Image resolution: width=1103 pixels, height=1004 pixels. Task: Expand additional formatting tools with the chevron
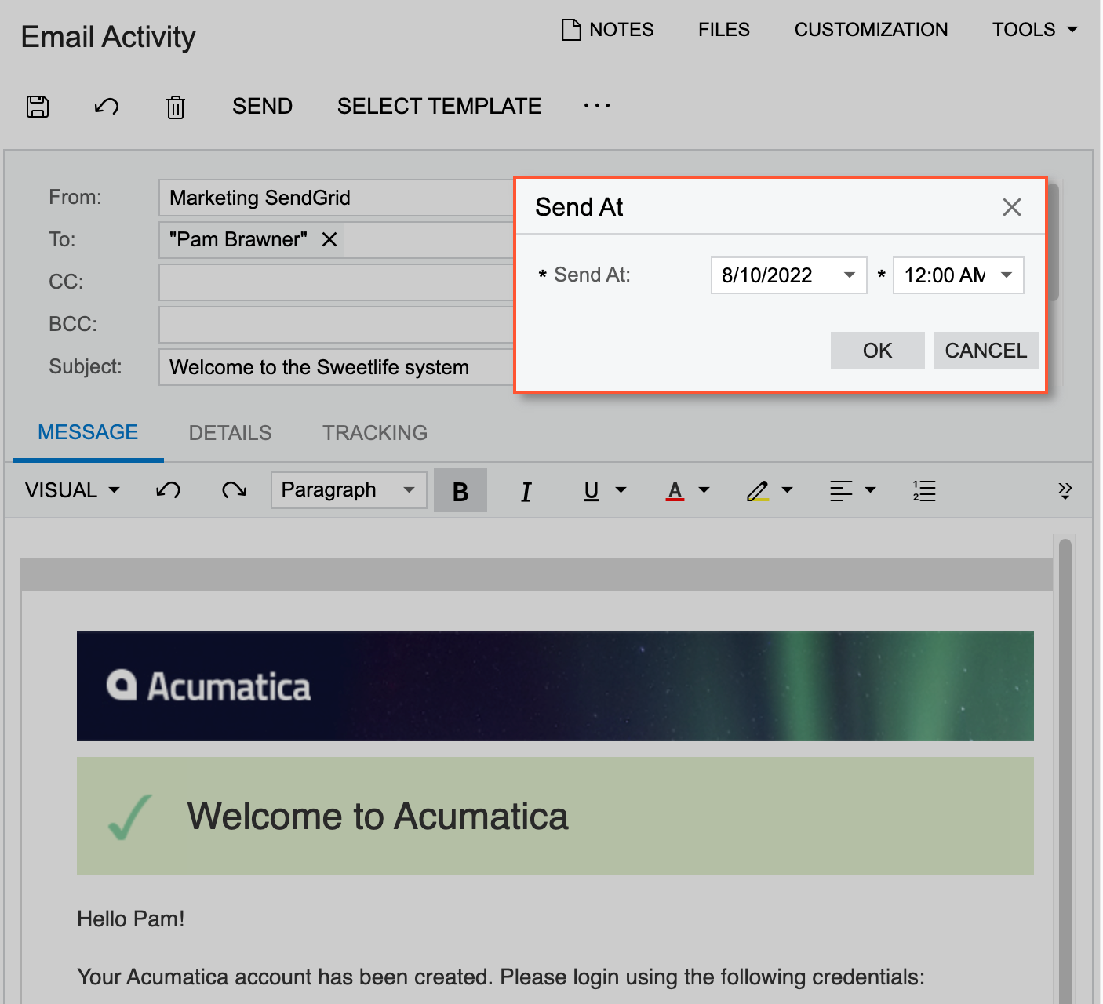pos(1065,489)
